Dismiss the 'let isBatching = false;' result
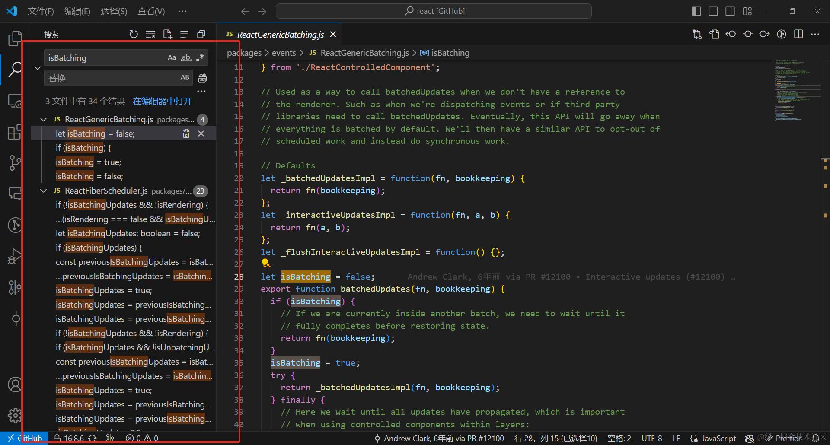Screen dimensions: 830x445 click(x=201, y=133)
